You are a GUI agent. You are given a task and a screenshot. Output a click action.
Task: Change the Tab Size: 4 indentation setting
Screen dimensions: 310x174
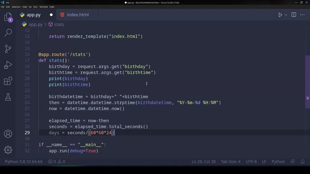[x=231, y=161]
